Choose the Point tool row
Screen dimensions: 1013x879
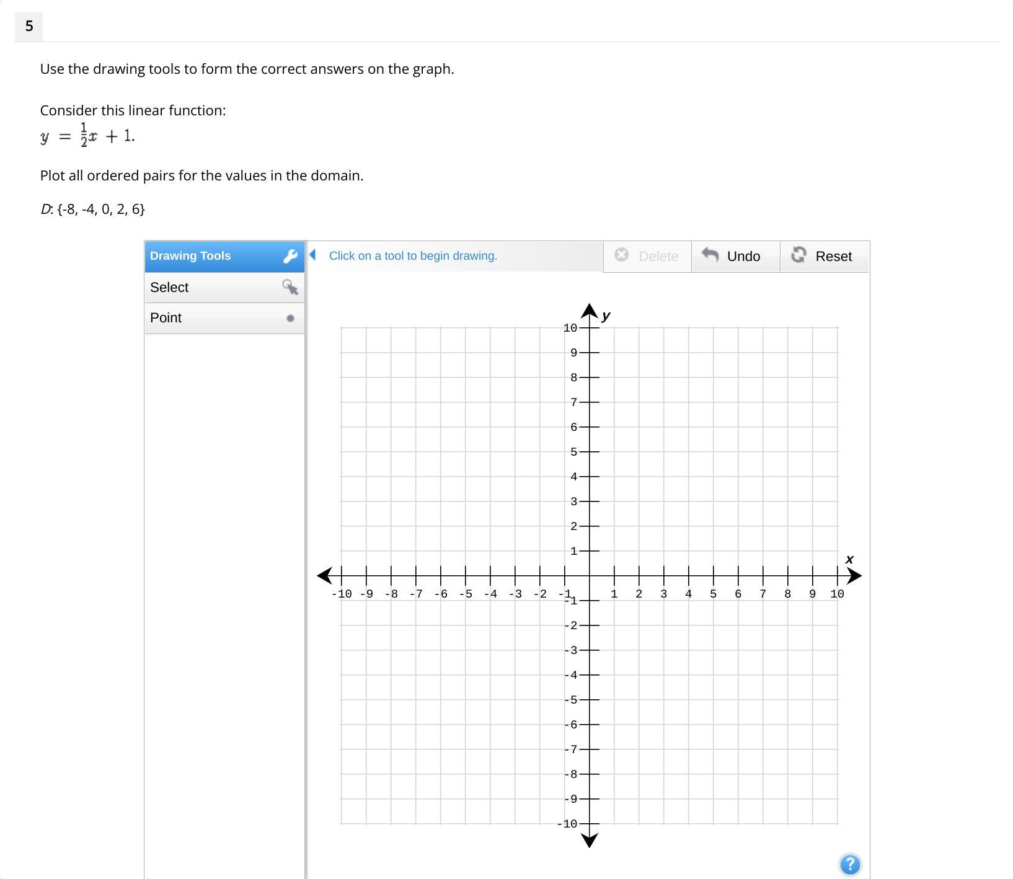(224, 319)
